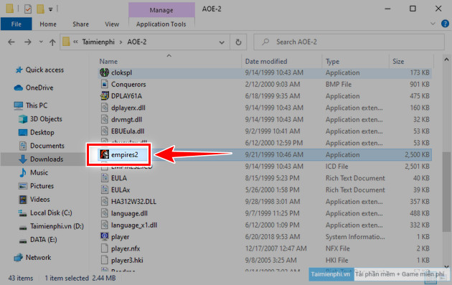Image resolution: width=452 pixels, height=285 pixels.
Task: Open the File ribbon tab
Action: (x=16, y=24)
